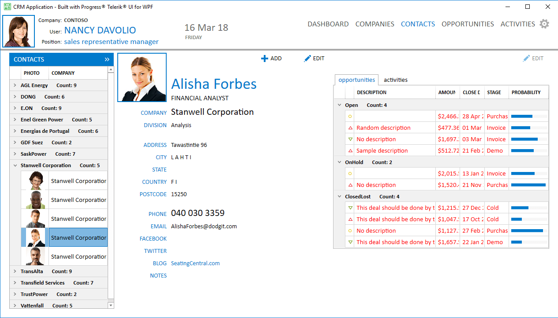The width and height of the screenshot is (558, 318).
Task: Collapse the ClosedLost opportunities group
Action: pos(339,197)
